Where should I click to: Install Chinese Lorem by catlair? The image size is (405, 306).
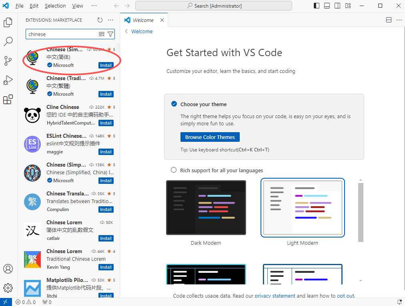106,238
